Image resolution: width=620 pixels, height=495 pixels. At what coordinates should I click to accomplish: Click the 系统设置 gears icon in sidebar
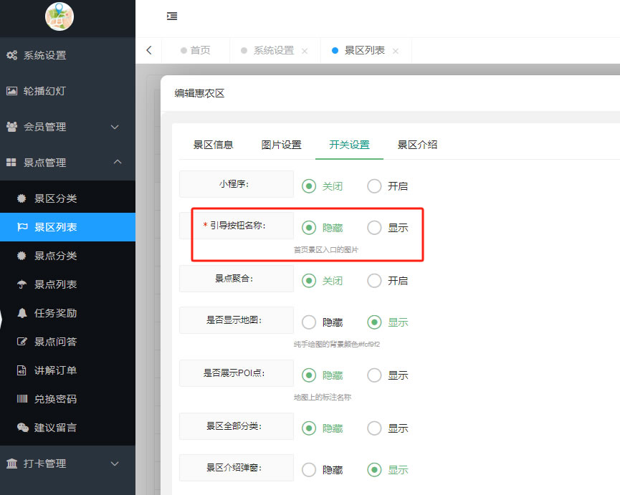click(12, 55)
